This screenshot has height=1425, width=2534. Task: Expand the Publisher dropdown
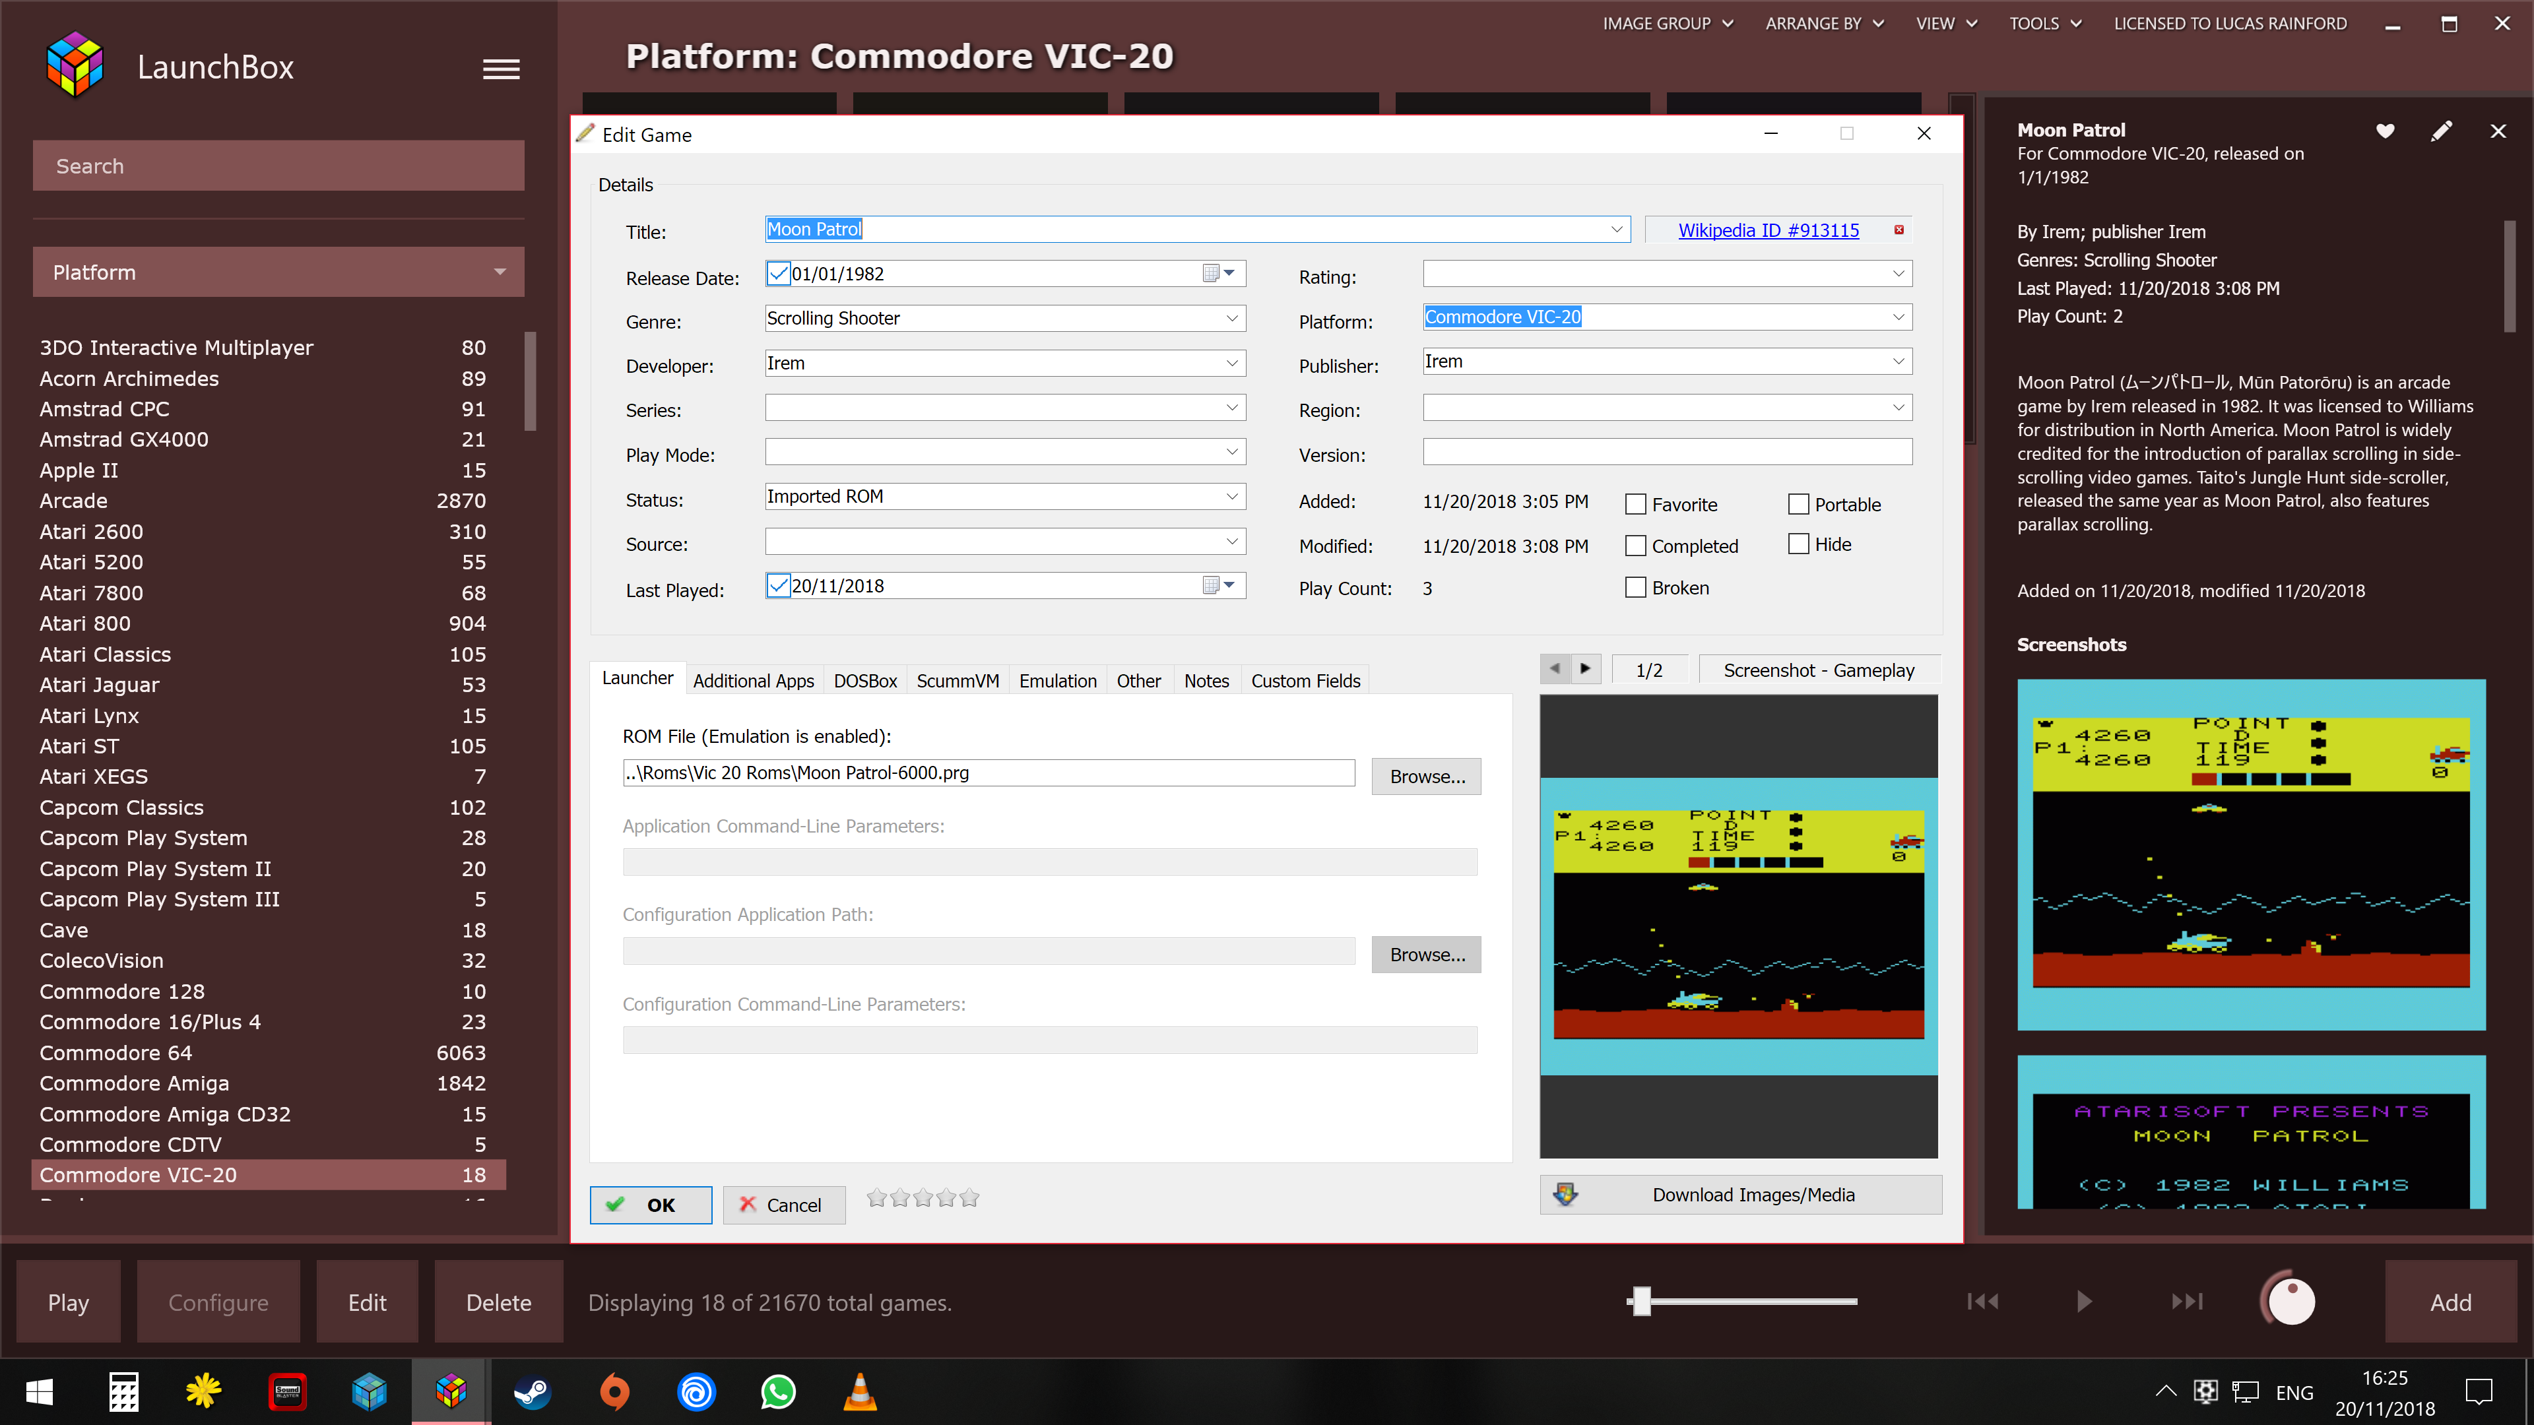pos(1899,361)
